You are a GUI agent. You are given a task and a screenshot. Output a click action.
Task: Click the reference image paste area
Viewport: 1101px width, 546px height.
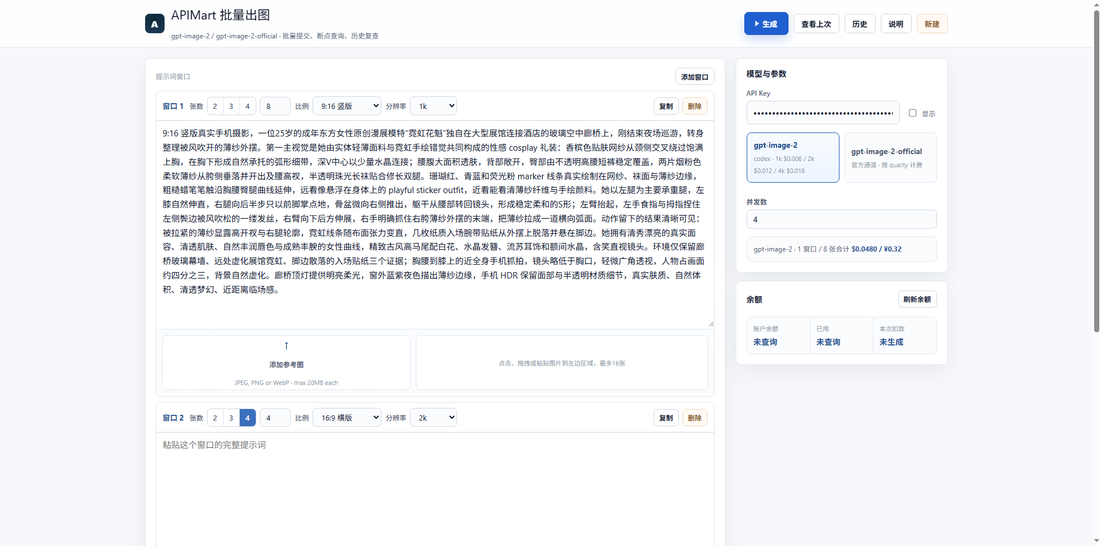561,363
